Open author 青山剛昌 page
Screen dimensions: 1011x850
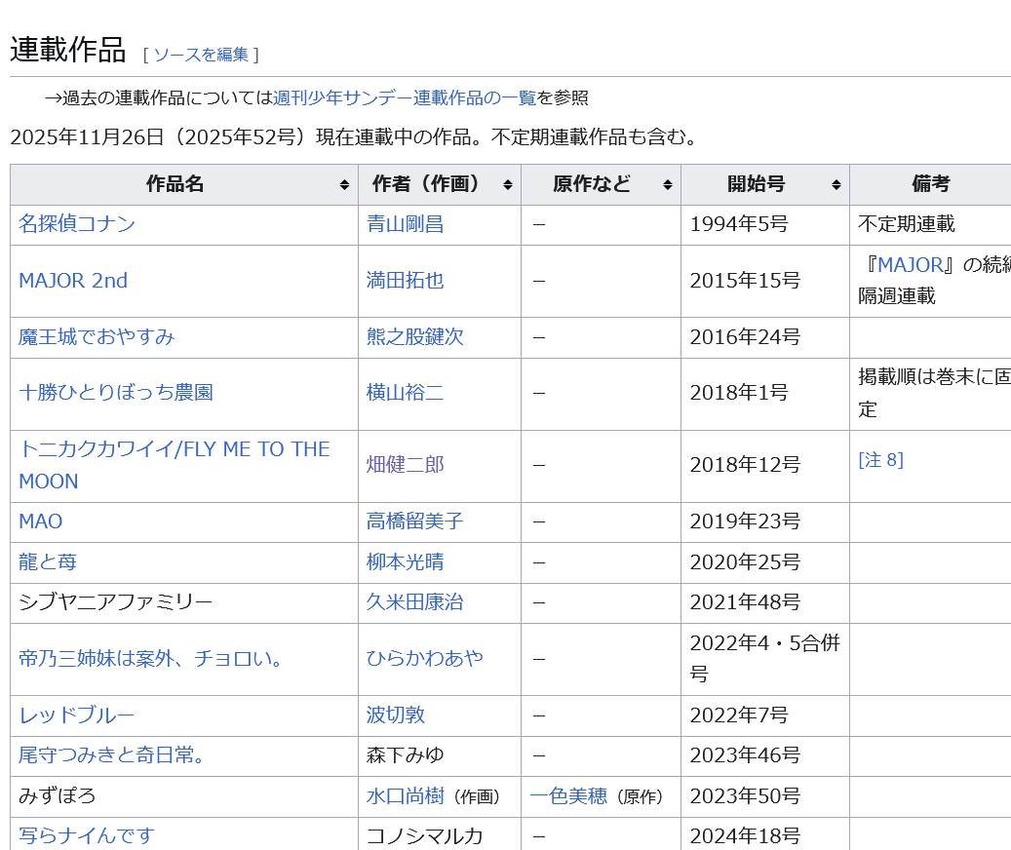pos(405,224)
